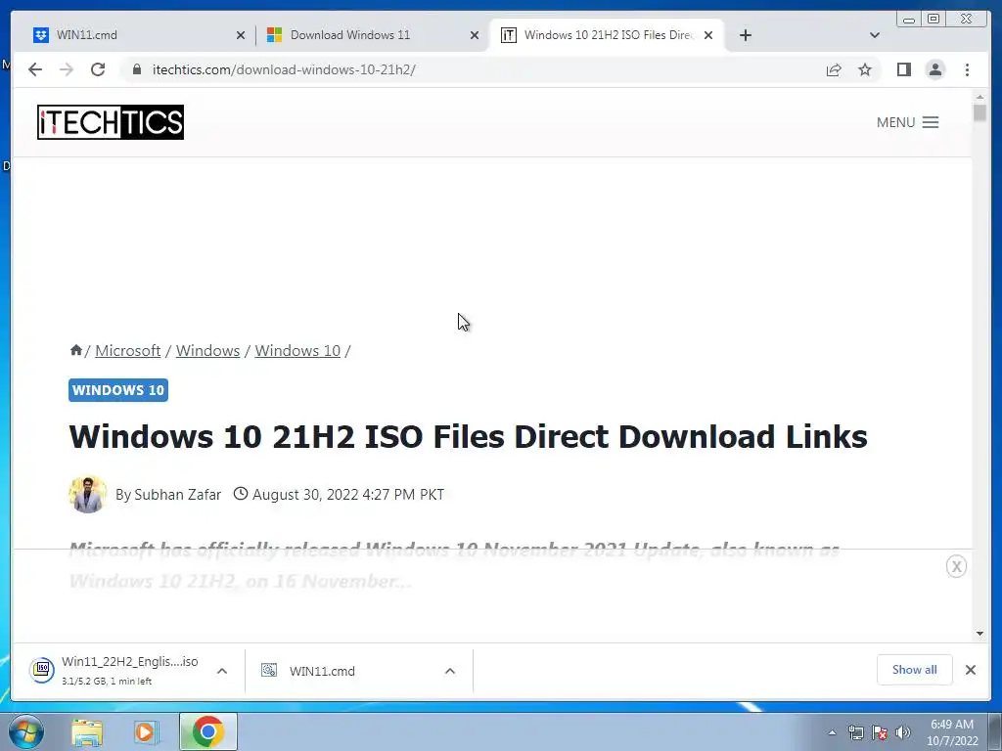The width and height of the screenshot is (1002, 751).
Task: Click the vertical scrollbar thumb
Action: point(979,113)
